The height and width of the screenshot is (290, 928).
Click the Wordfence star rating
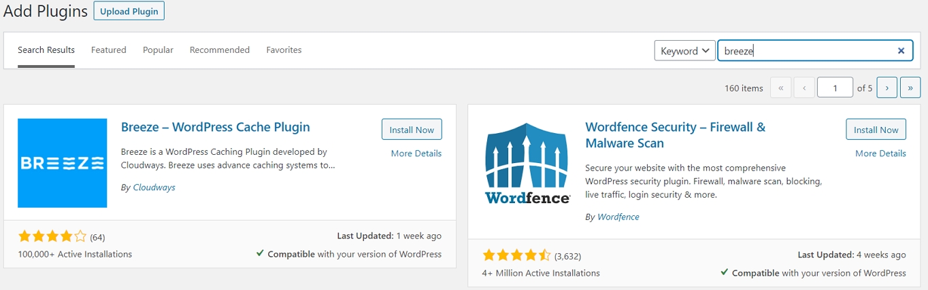click(517, 255)
